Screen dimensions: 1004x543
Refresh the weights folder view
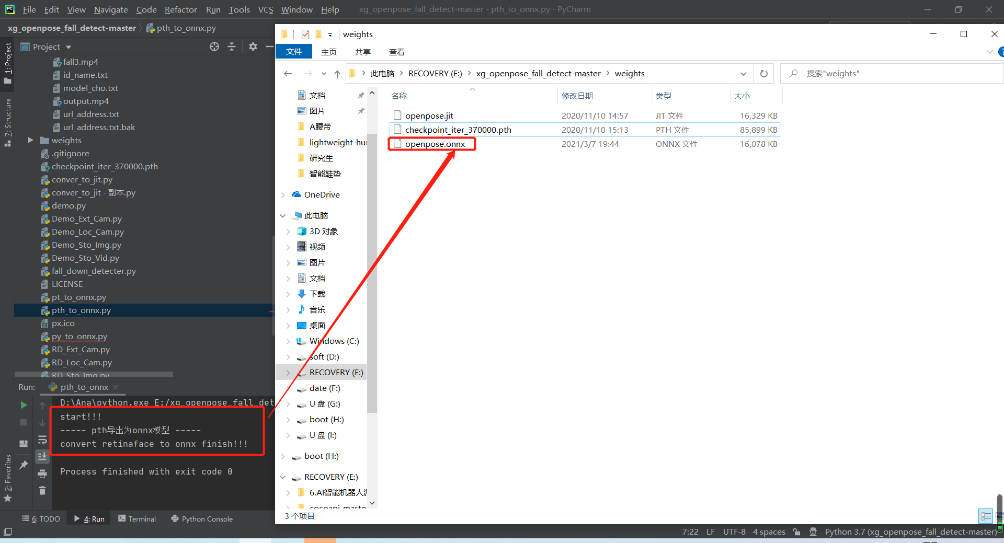[763, 74]
